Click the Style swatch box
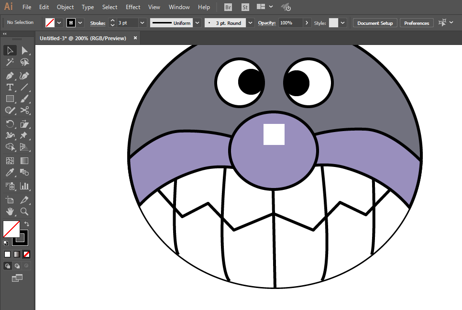Image resolution: width=462 pixels, height=310 pixels. point(333,23)
